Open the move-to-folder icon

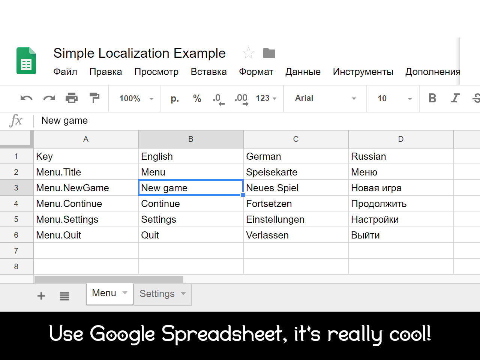pyautogui.click(x=269, y=53)
